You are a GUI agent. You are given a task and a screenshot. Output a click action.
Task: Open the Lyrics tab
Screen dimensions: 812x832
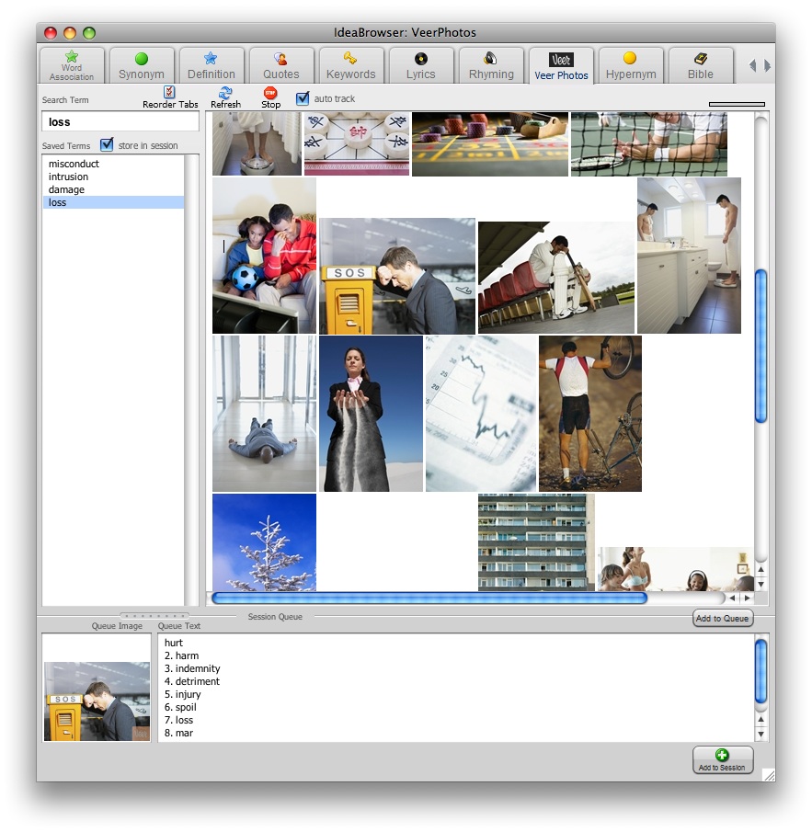coord(421,66)
